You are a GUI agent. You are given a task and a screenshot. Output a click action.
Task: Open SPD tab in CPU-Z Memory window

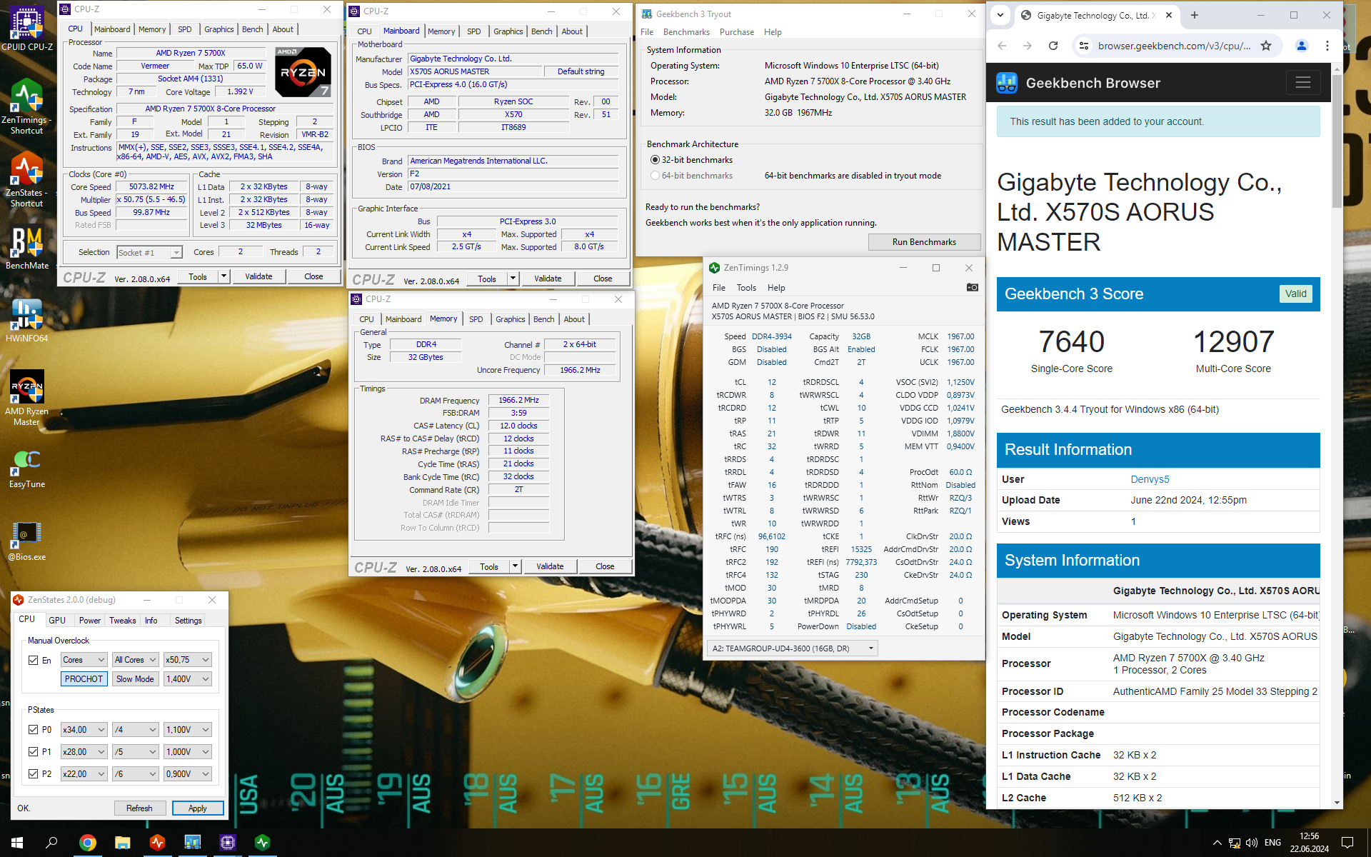pyautogui.click(x=476, y=319)
